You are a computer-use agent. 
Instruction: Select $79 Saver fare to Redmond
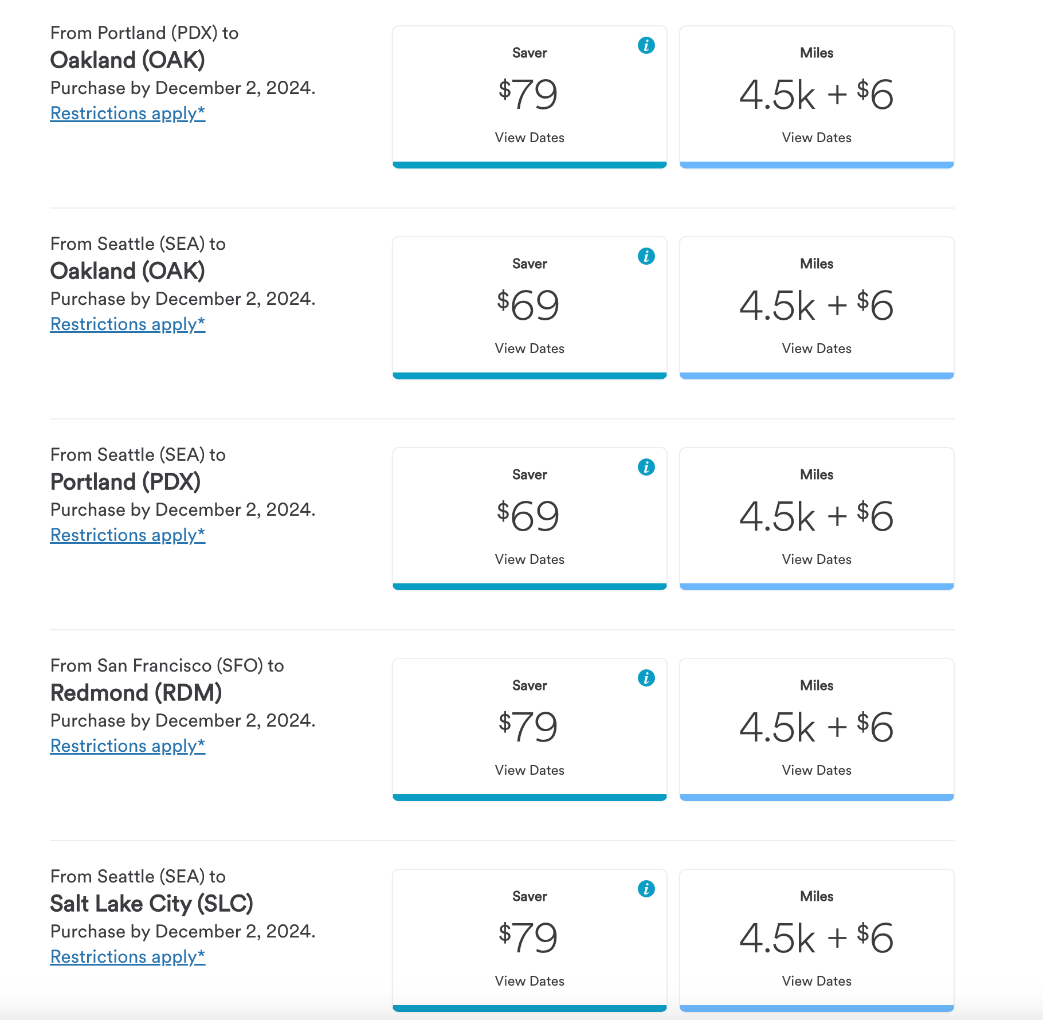tap(530, 727)
